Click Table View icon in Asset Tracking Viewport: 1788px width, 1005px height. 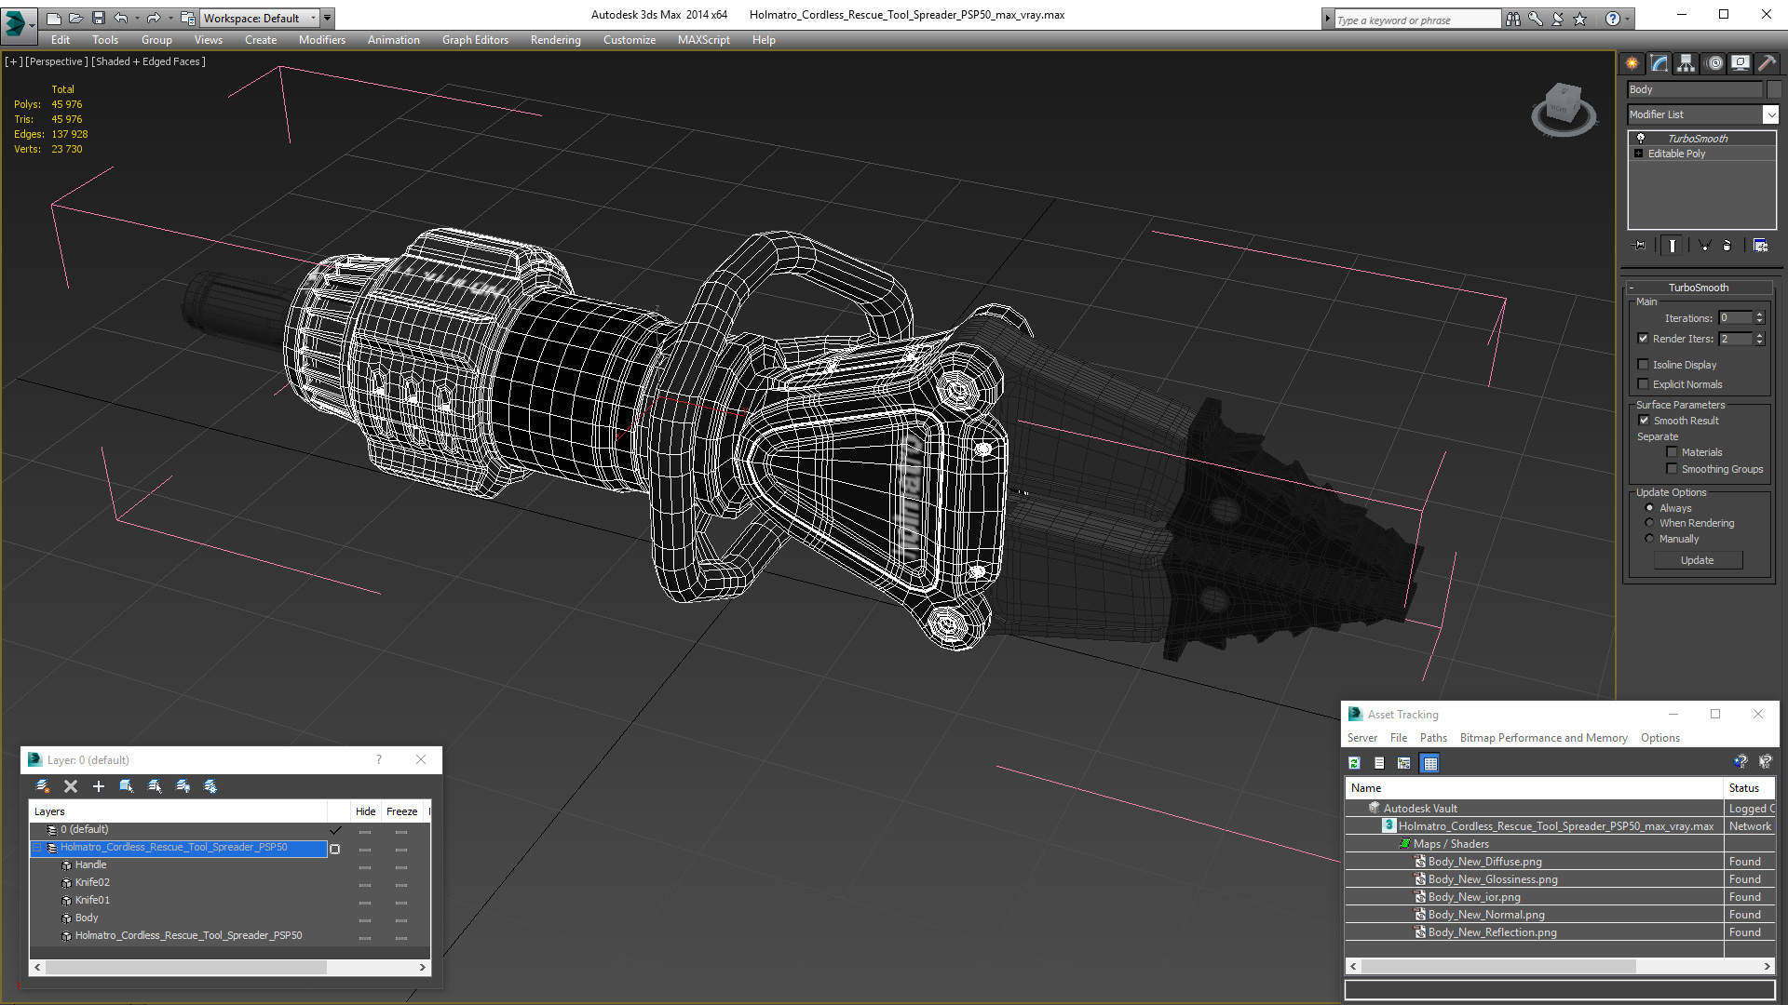click(x=1430, y=763)
